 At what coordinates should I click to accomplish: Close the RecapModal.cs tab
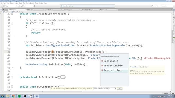click(x=62, y=10)
